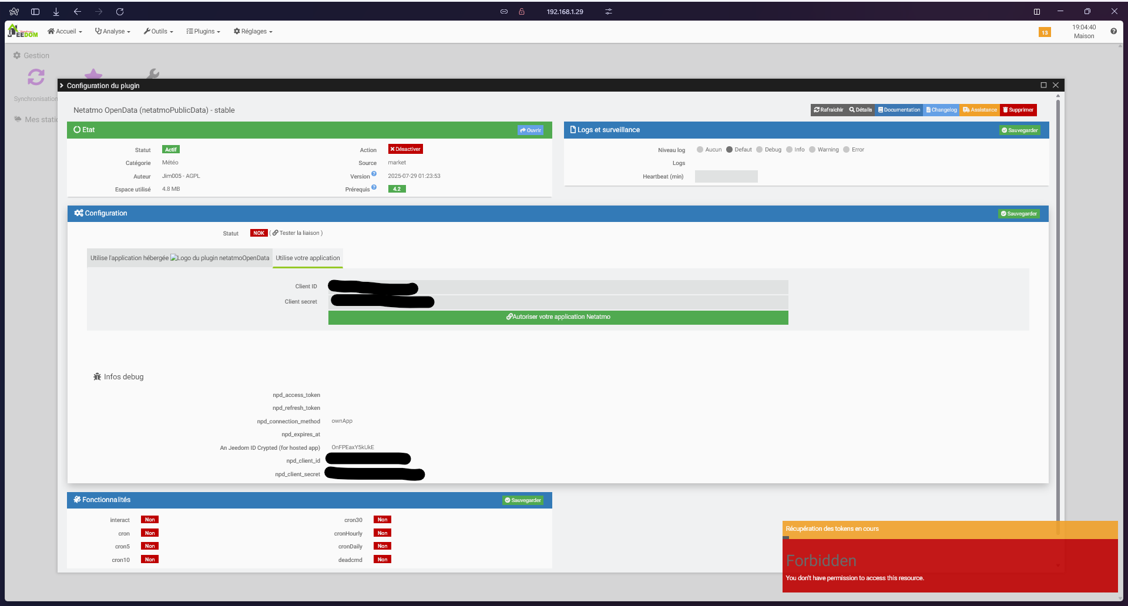Viewport: 1128px width, 606px height.
Task: Click the Récupération des tokens en cours notification
Action: point(950,530)
